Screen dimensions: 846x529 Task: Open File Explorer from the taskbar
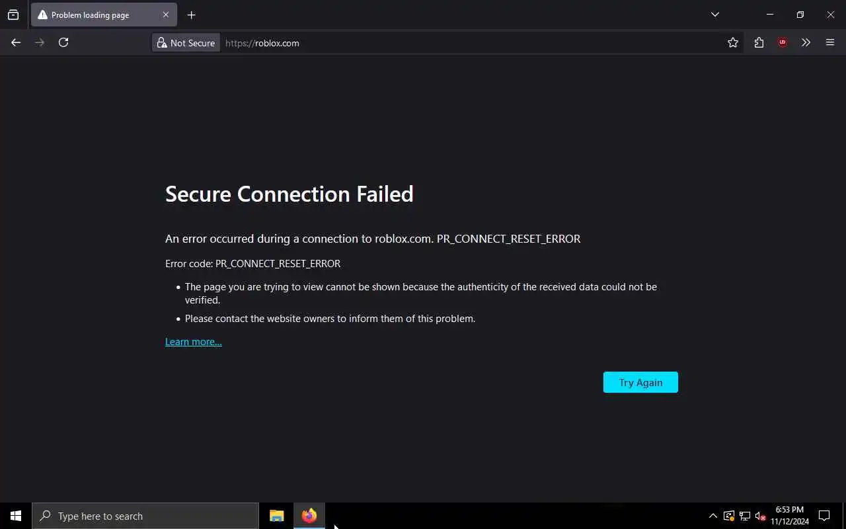(x=277, y=516)
